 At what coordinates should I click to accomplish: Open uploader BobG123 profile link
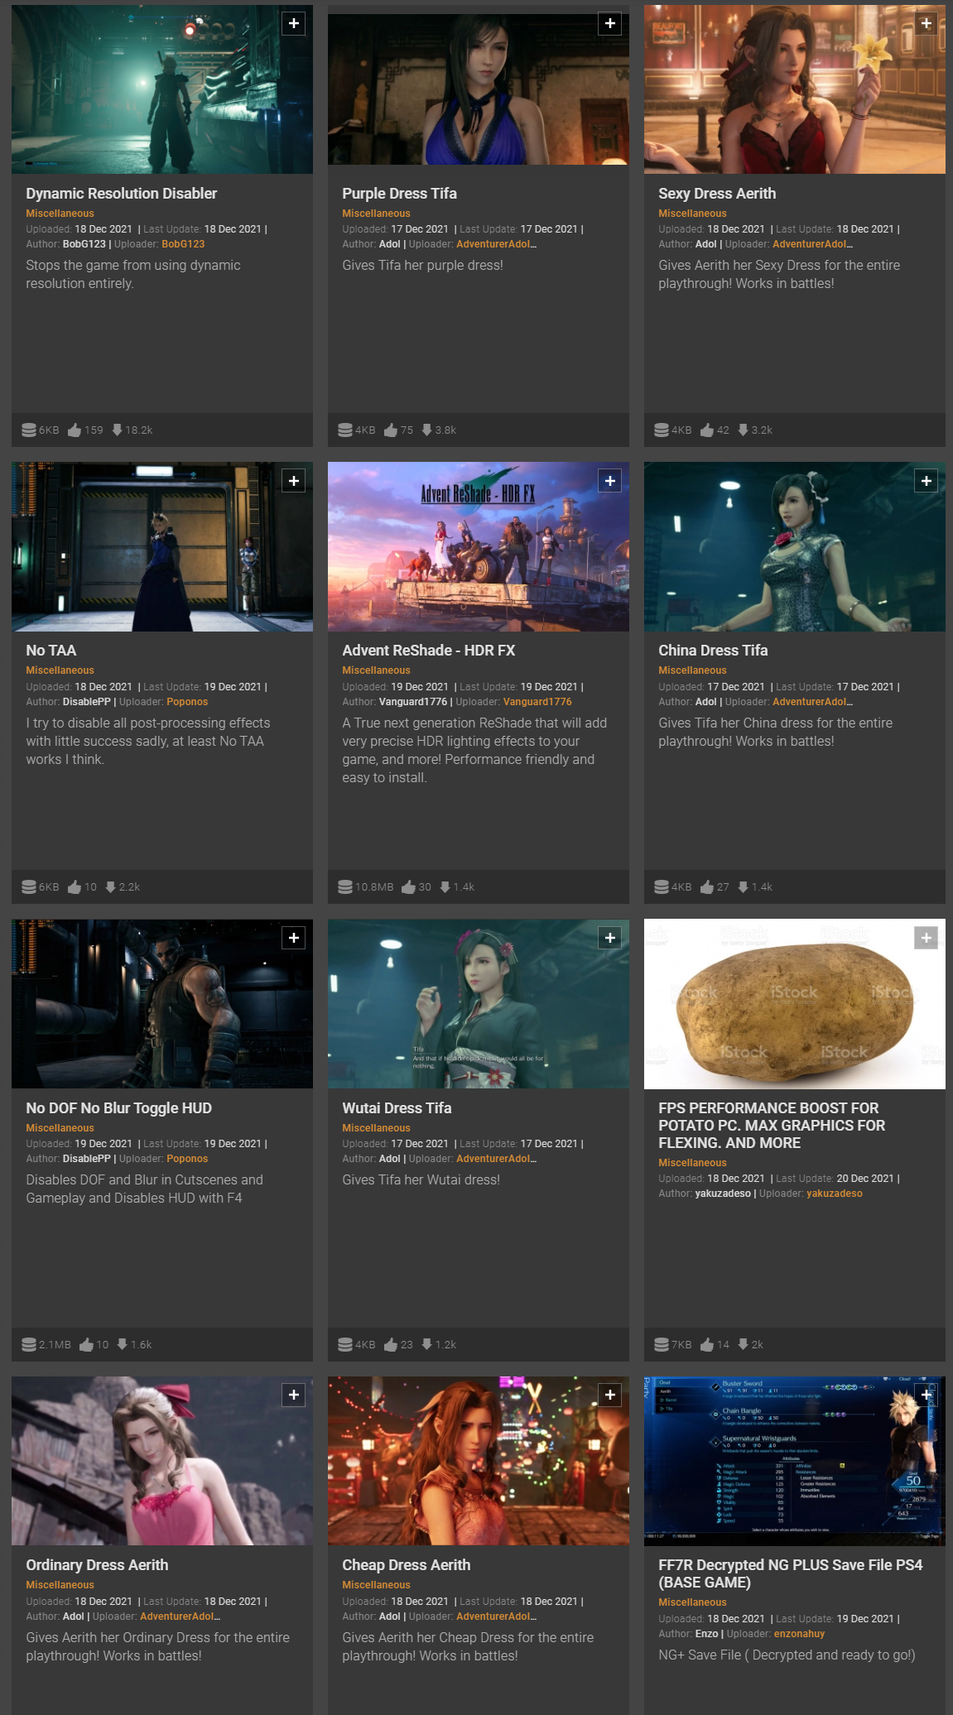[183, 244]
